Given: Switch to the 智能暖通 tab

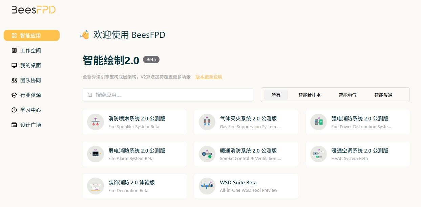Looking at the screenshot, I should point(383,95).
